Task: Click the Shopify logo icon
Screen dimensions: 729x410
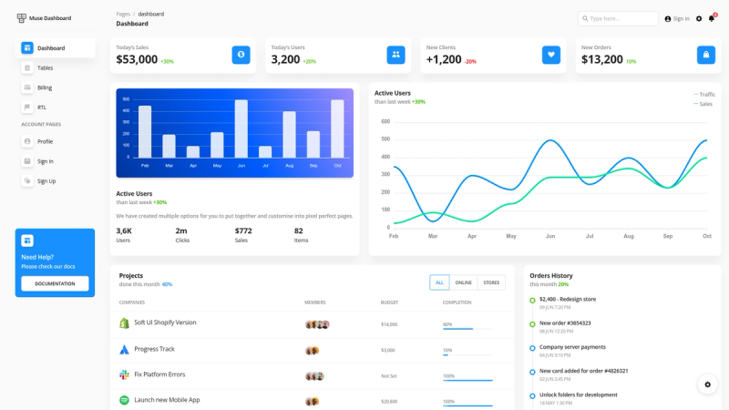Action: tap(124, 323)
